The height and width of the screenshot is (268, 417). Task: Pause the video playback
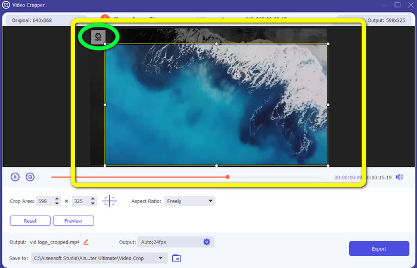[x=15, y=177]
